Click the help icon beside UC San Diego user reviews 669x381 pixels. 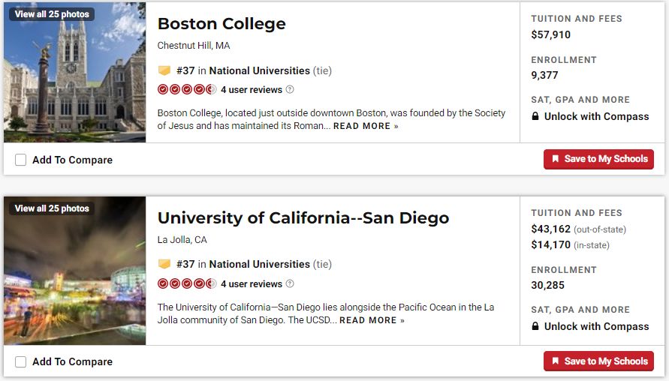point(290,284)
